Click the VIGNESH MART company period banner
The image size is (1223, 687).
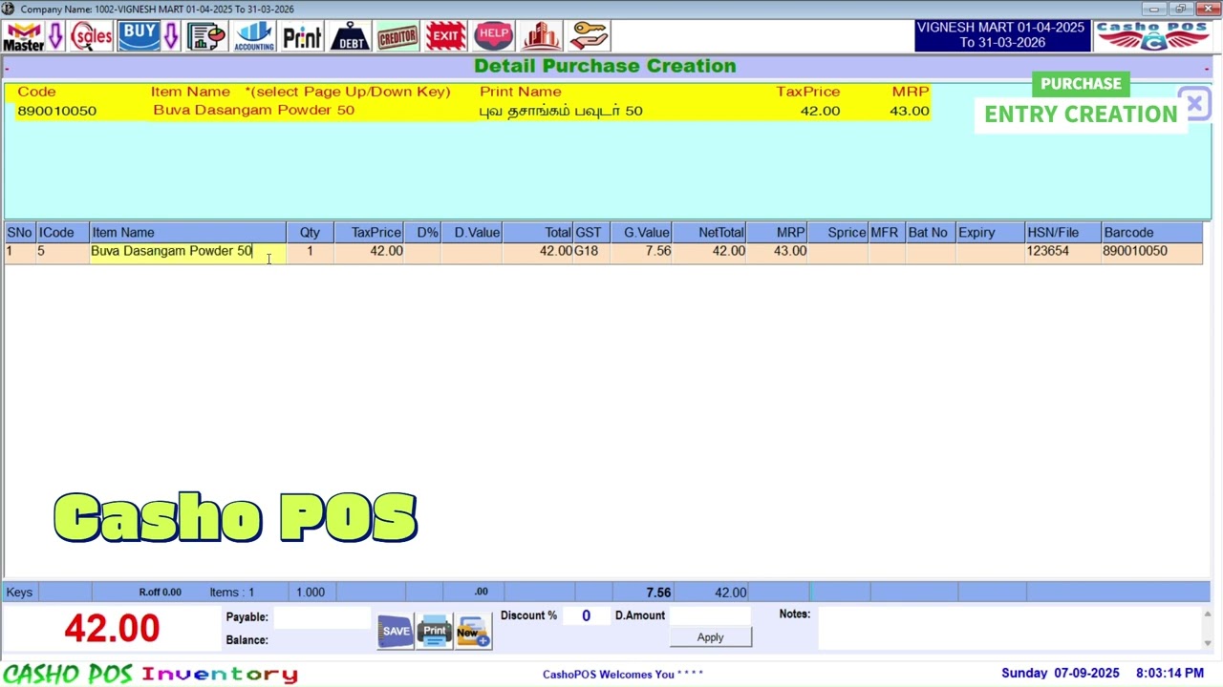coord(1001,35)
